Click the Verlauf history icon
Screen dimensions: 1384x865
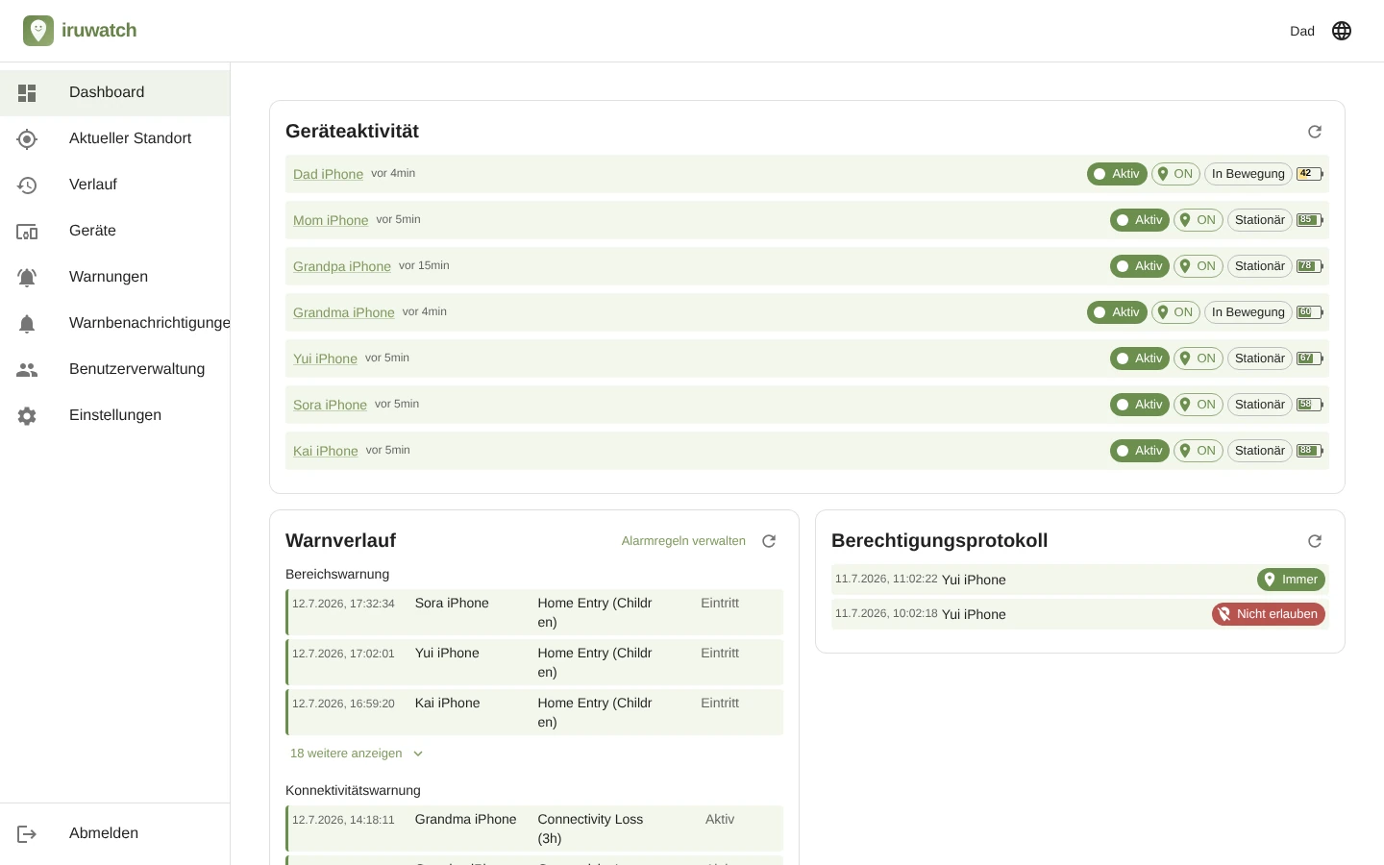[x=27, y=185]
